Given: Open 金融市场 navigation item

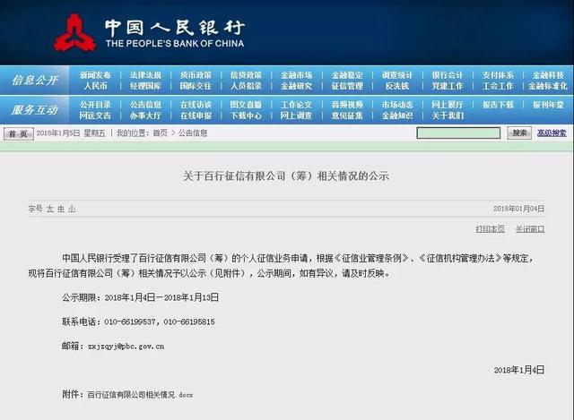Looking at the screenshot, I should [296, 75].
